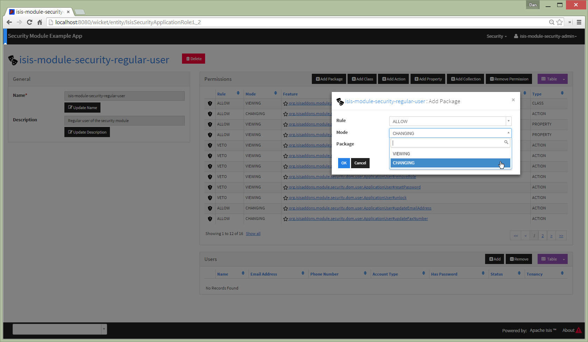Click the star icon beside unlock feature link
588x342 pixels.
(x=286, y=198)
